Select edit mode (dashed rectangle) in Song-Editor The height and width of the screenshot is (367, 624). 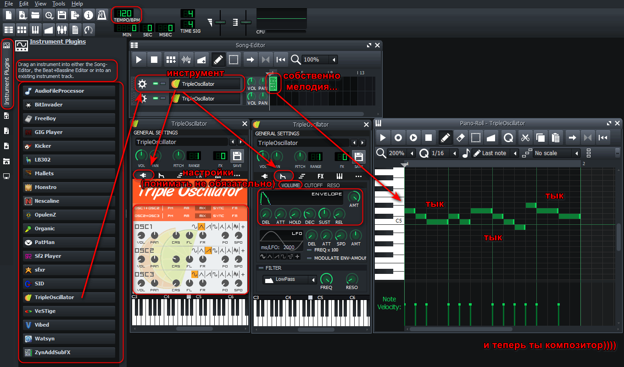[x=234, y=60]
